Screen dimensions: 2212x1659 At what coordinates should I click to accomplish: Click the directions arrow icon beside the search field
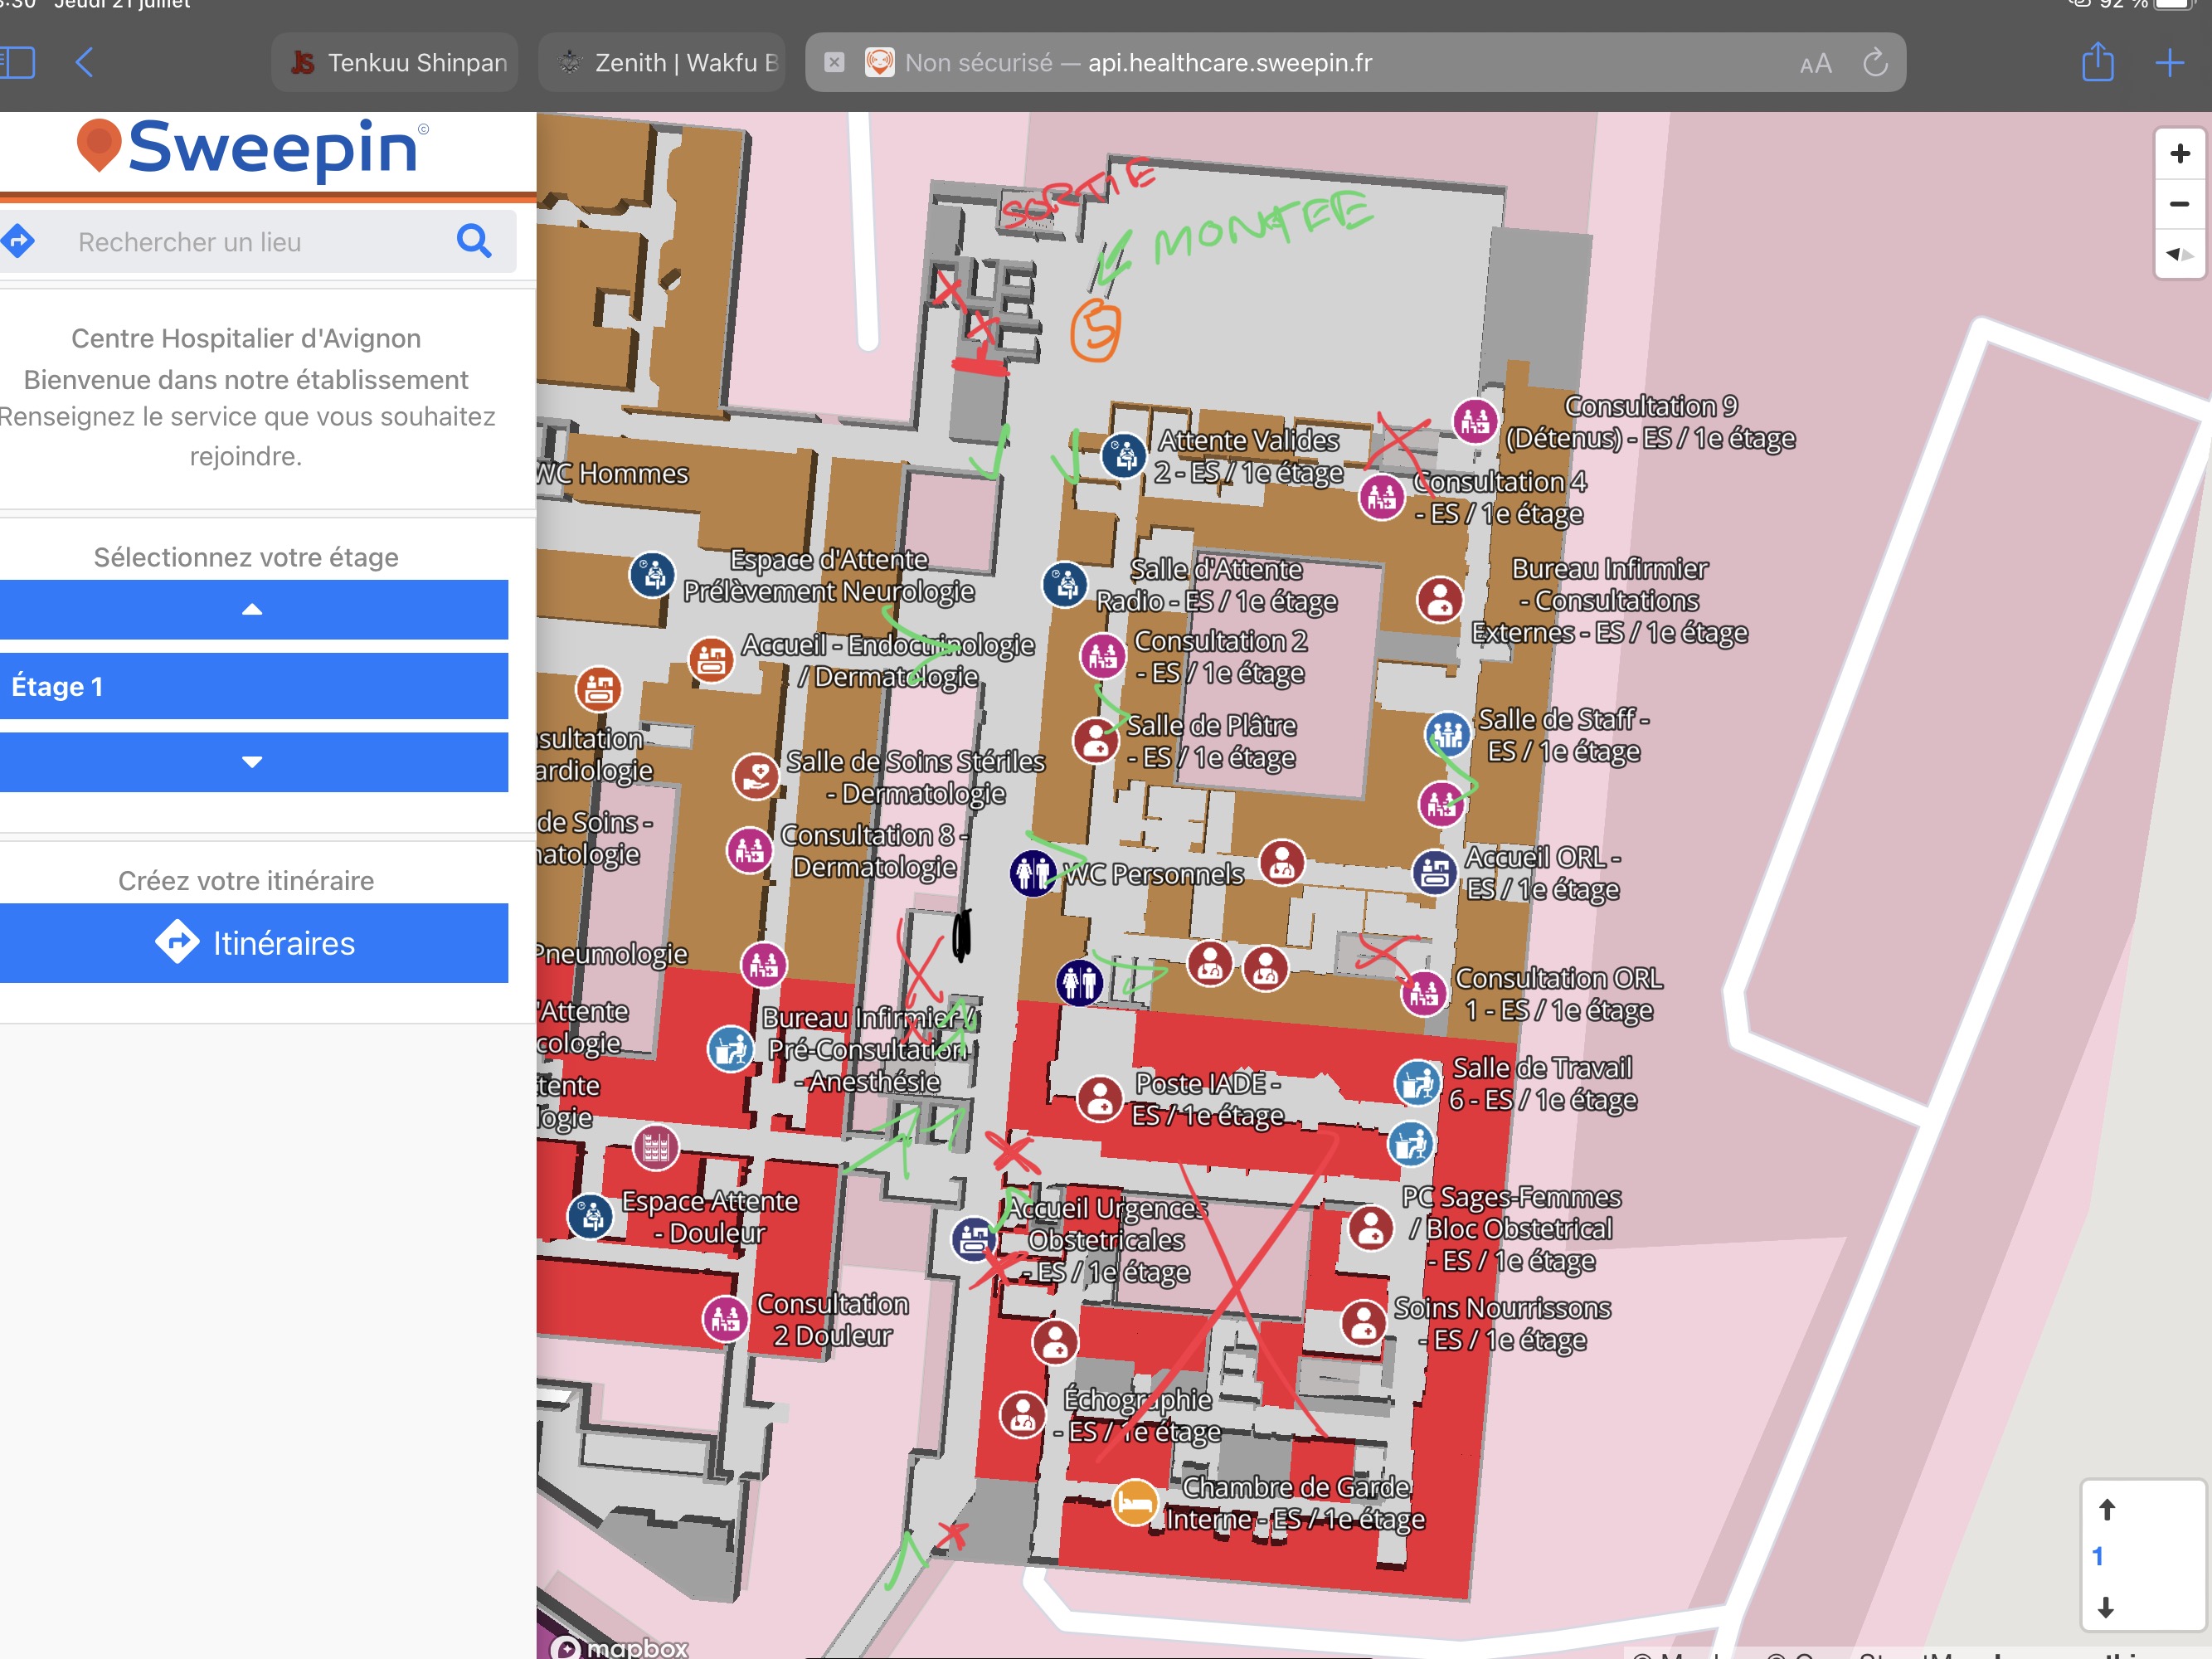coord(19,241)
